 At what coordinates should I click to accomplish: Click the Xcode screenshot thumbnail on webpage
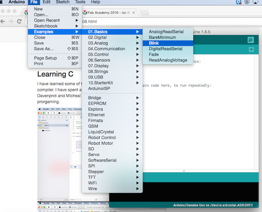(60, 155)
